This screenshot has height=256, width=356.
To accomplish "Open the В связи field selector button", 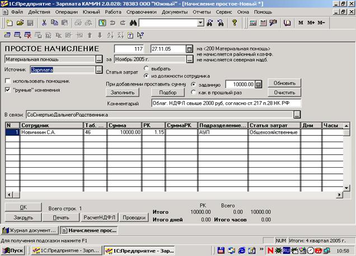I will click(297, 115).
